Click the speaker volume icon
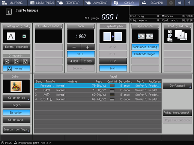The image size is (194, 145). (x=180, y=3)
